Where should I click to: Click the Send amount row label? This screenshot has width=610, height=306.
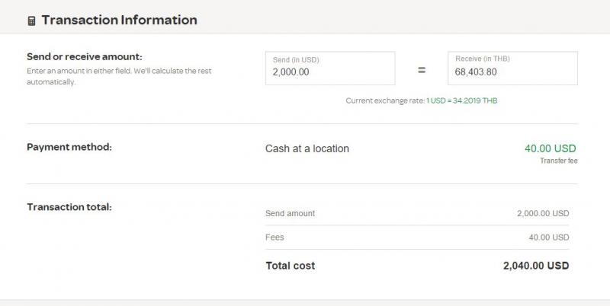tap(291, 214)
